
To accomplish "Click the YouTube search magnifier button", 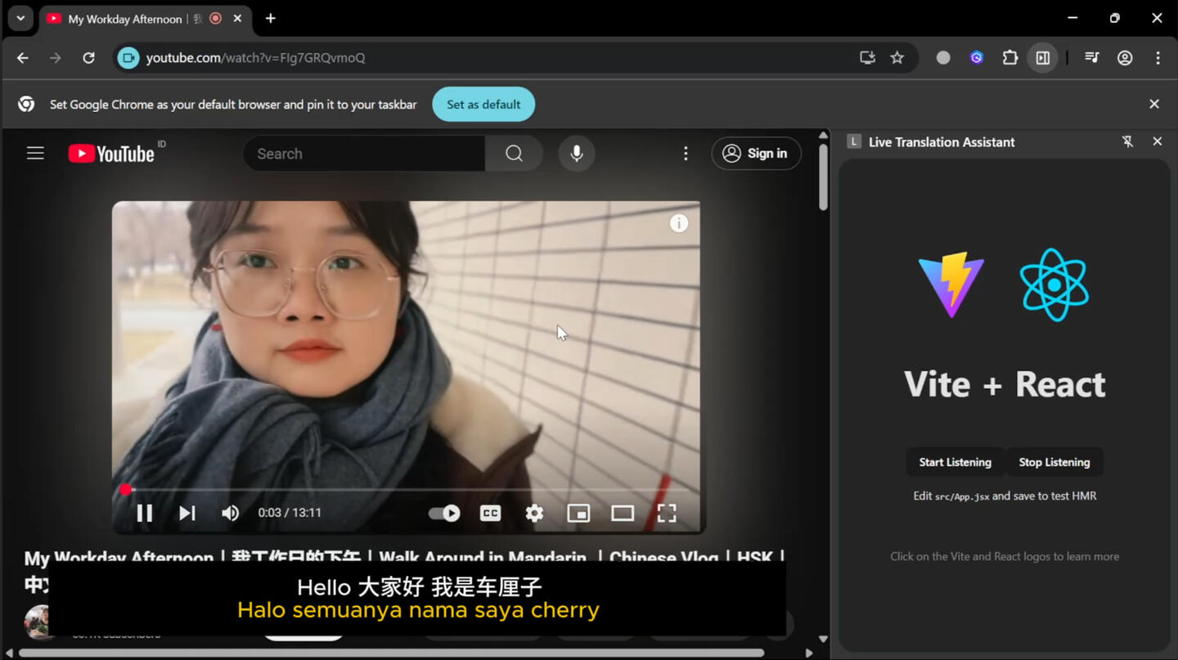I will pos(514,154).
